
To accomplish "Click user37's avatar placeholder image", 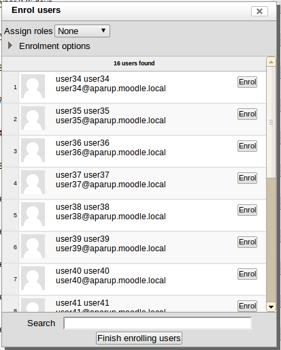I will pos(33,182).
